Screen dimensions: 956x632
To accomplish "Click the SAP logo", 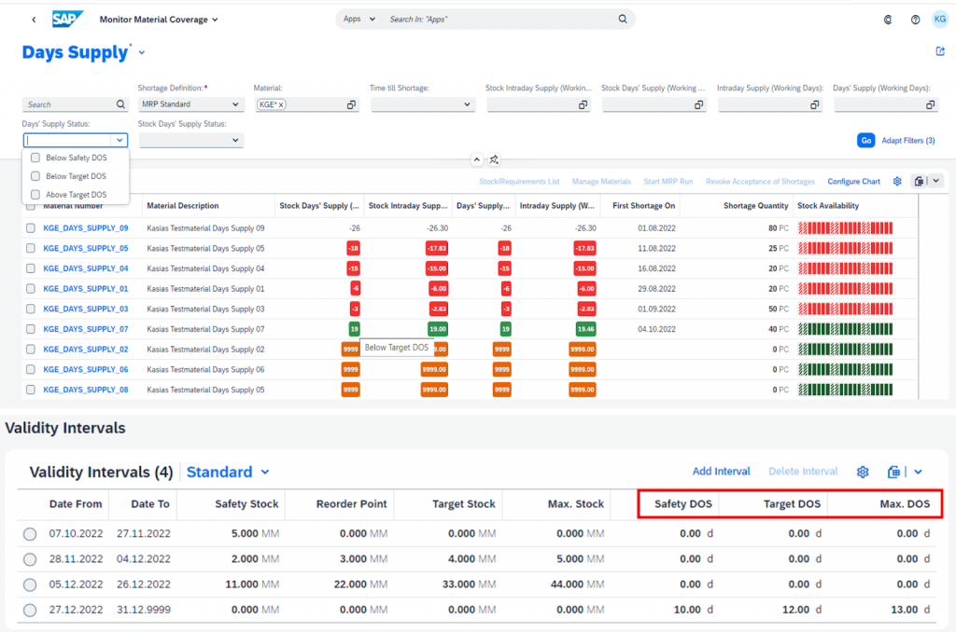I will click(68, 19).
